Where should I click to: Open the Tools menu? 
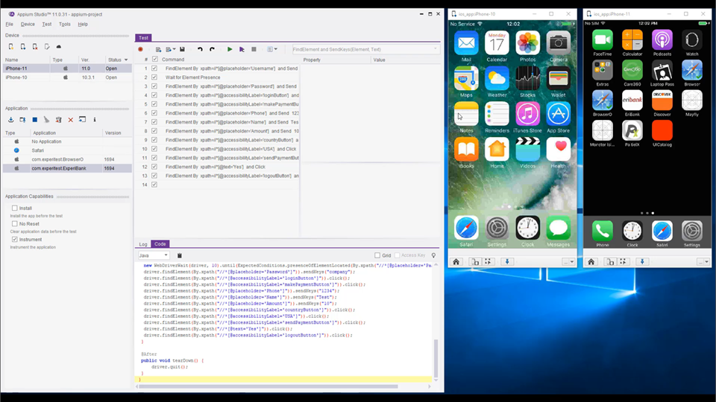pos(64,24)
